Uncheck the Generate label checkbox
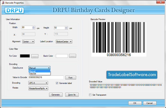 (57, 83)
